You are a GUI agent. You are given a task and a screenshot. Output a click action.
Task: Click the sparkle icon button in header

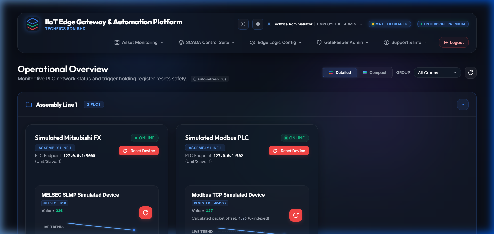click(258, 24)
